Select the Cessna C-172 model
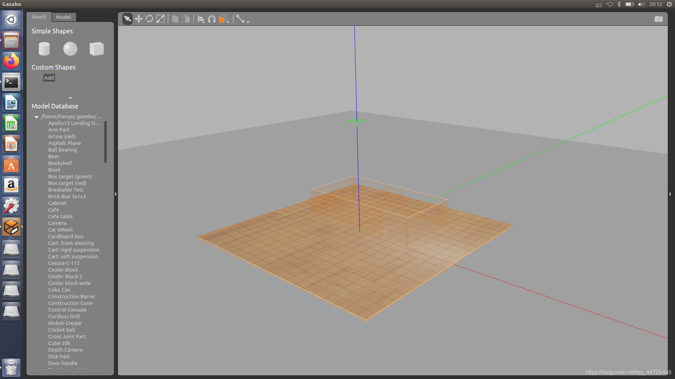Image resolution: width=675 pixels, height=379 pixels. (x=64, y=263)
